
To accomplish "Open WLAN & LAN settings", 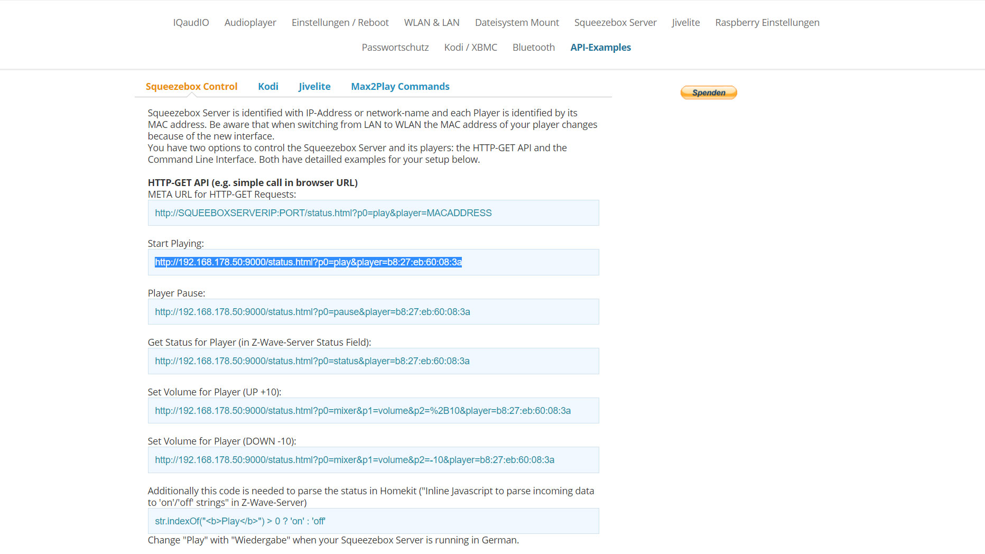I will (x=432, y=22).
